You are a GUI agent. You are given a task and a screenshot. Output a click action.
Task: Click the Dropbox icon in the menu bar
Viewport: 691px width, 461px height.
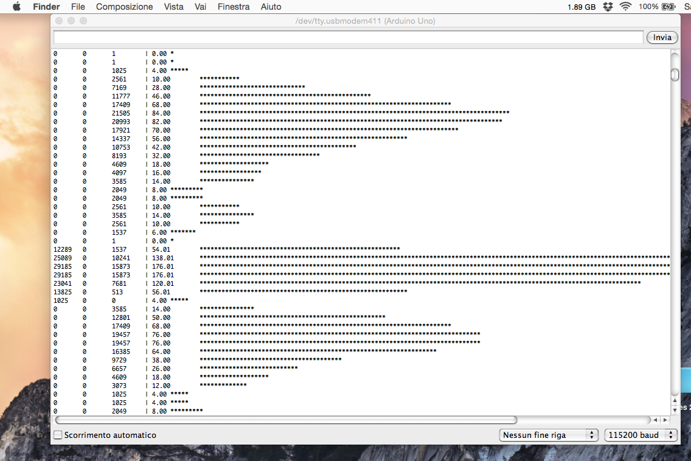tap(607, 7)
